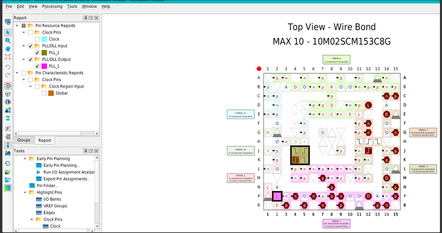442x233 pixels.
Task: Click the olive PLL_1 input color swatch
Action: click(44, 53)
